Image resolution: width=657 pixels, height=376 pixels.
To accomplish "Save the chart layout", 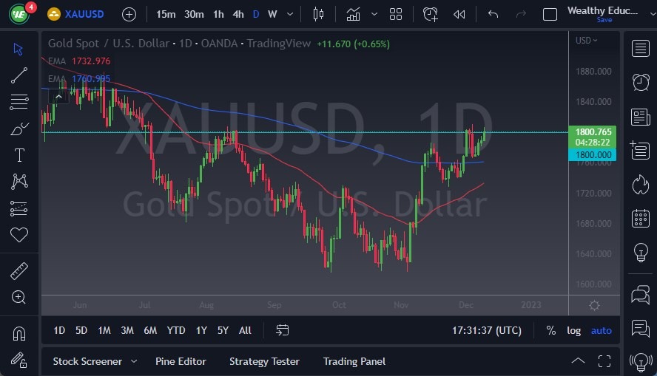I will point(604,20).
